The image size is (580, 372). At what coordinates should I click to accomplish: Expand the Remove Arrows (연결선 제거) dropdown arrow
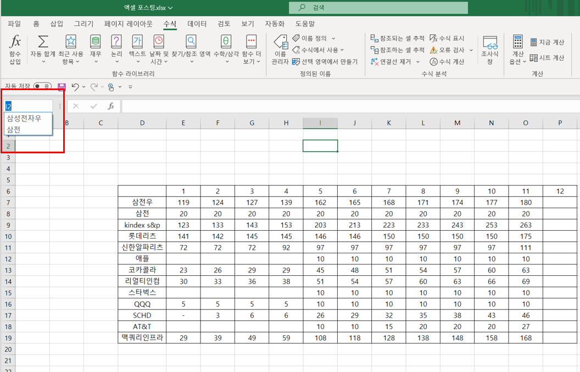click(x=417, y=62)
